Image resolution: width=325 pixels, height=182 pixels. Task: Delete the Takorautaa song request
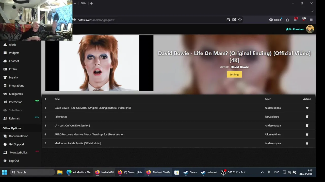307,117
